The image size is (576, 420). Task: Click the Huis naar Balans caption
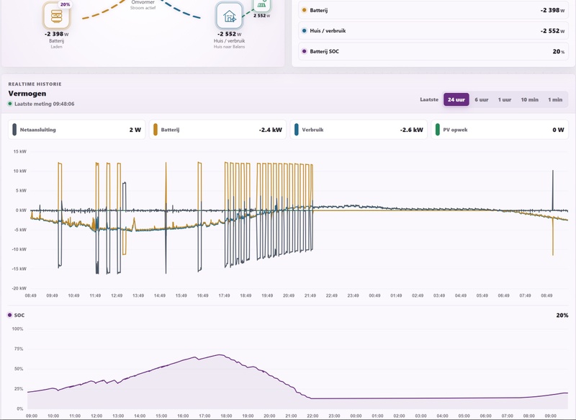click(x=229, y=47)
